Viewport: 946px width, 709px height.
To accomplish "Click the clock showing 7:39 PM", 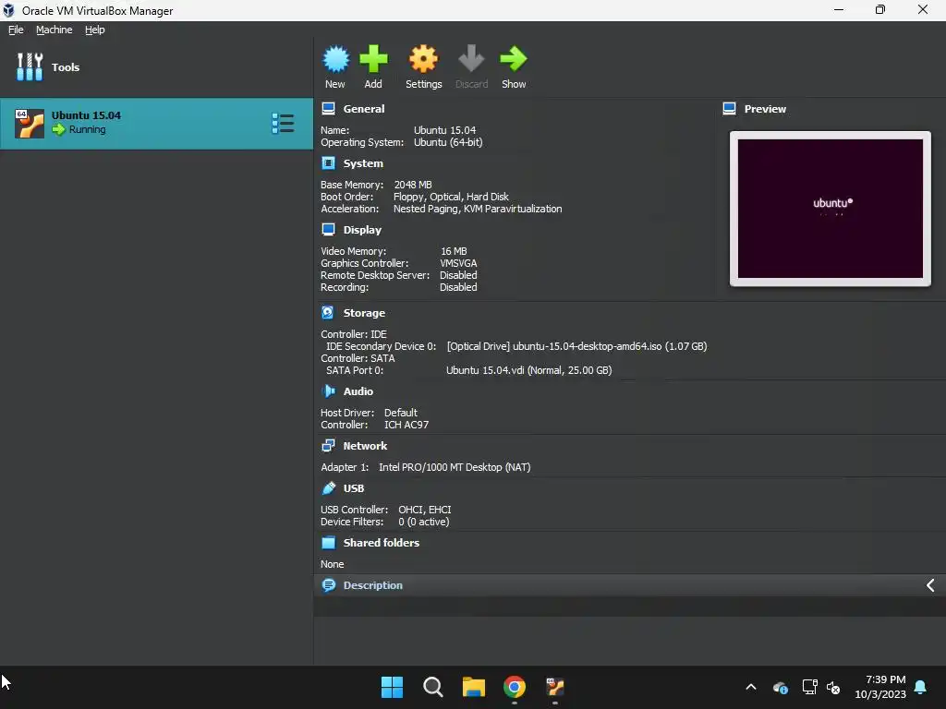I will (886, 679).
